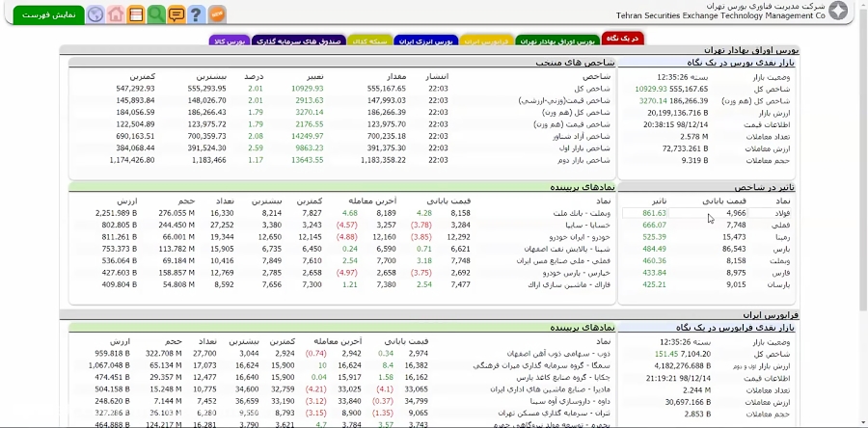Open مادیرا - صنایع ماشین های اداری ایران
Viewport: 868px width, 428px height.
pyautogui.click(x=551, y=389)
